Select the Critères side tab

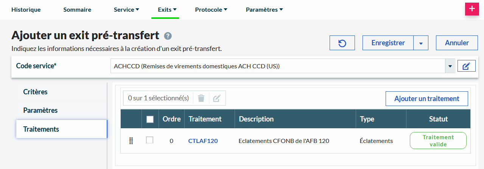point(35,92)
